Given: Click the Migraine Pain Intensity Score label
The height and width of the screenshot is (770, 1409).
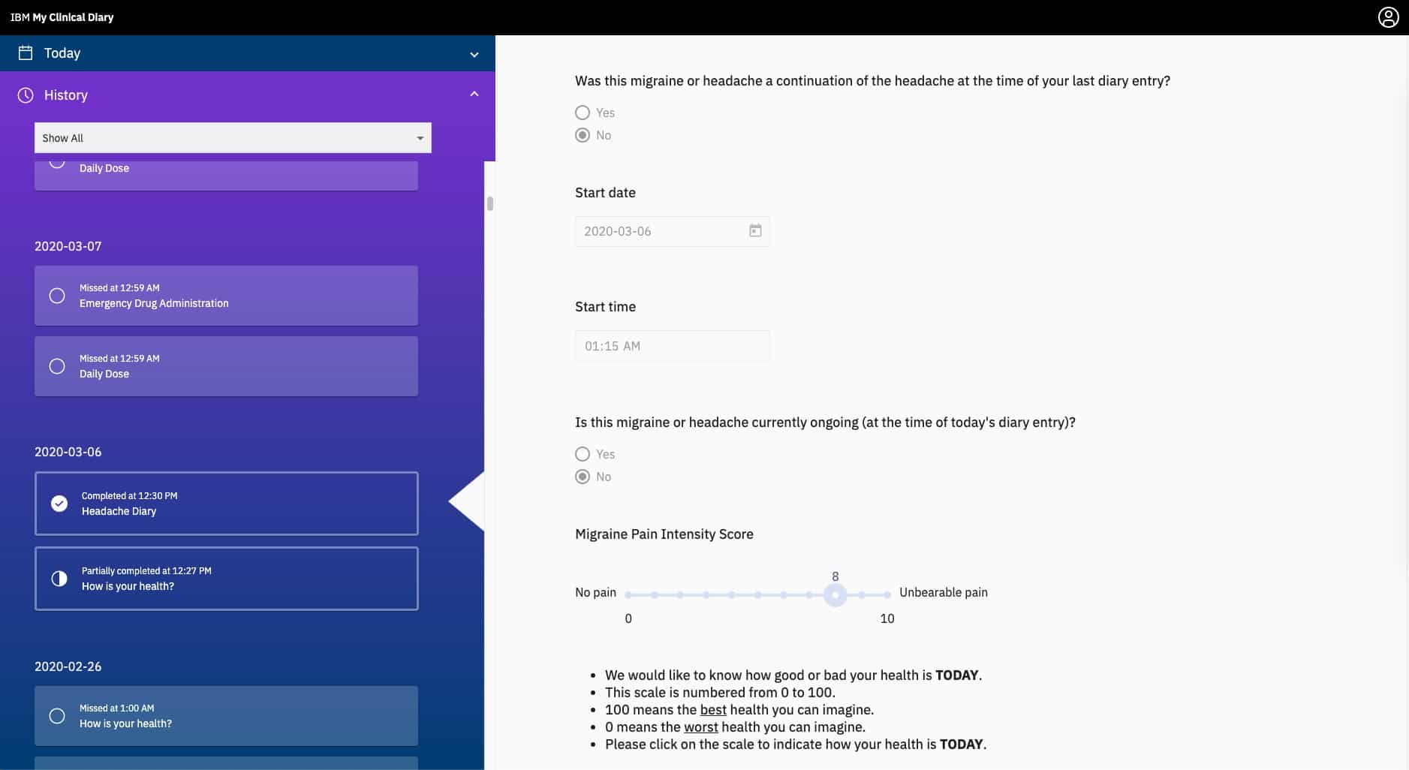Looking at the screenshot, I should pyautogui.click(x=664, y=534).
